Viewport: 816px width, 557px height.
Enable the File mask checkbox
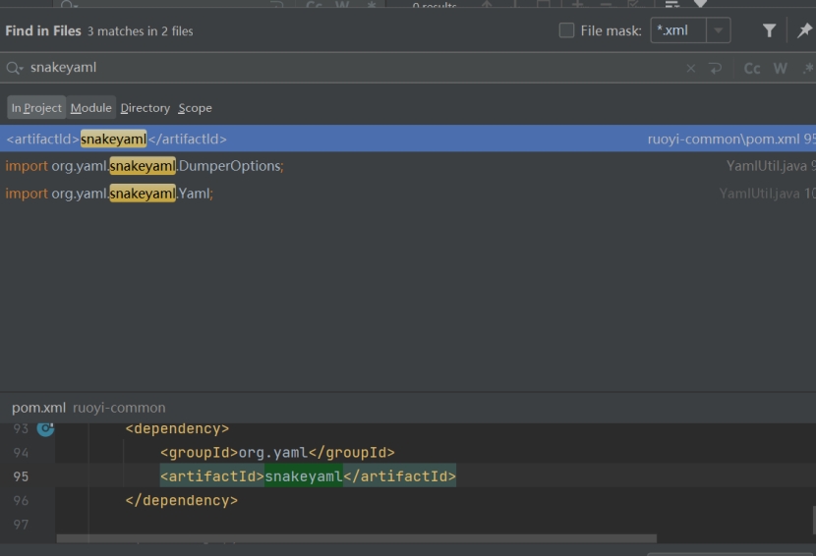click(566, 30)
